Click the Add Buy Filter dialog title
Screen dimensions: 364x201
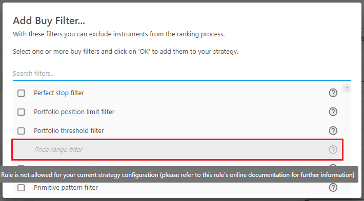pyautogui.click(x=49, y=20)
